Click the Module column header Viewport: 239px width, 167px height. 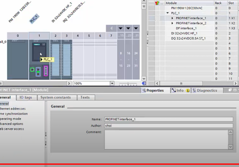click(x=189, y=3)
